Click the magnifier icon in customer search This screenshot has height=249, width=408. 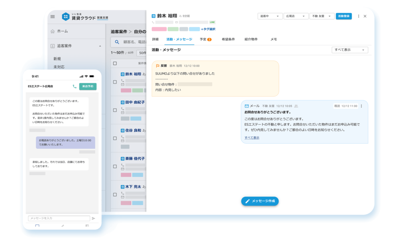(117, 42)
